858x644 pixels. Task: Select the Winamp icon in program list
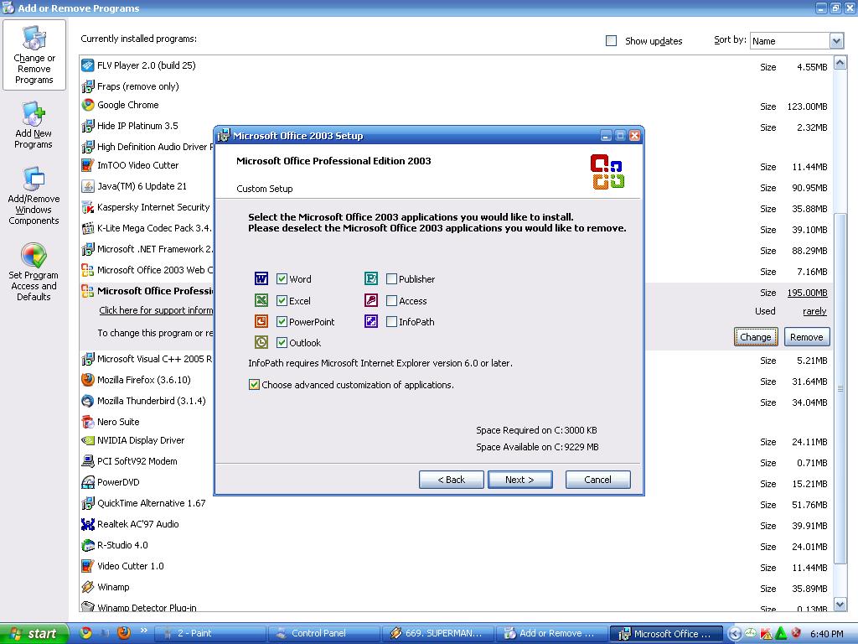(x=87, y=587)
